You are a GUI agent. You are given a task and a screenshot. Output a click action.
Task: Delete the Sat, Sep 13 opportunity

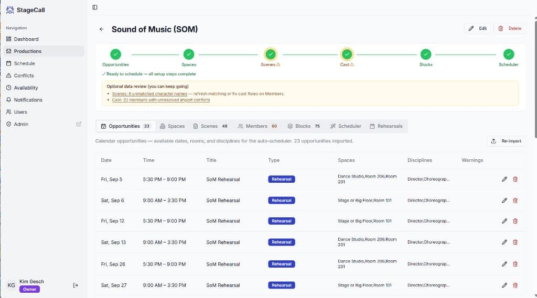coord(515,242)
